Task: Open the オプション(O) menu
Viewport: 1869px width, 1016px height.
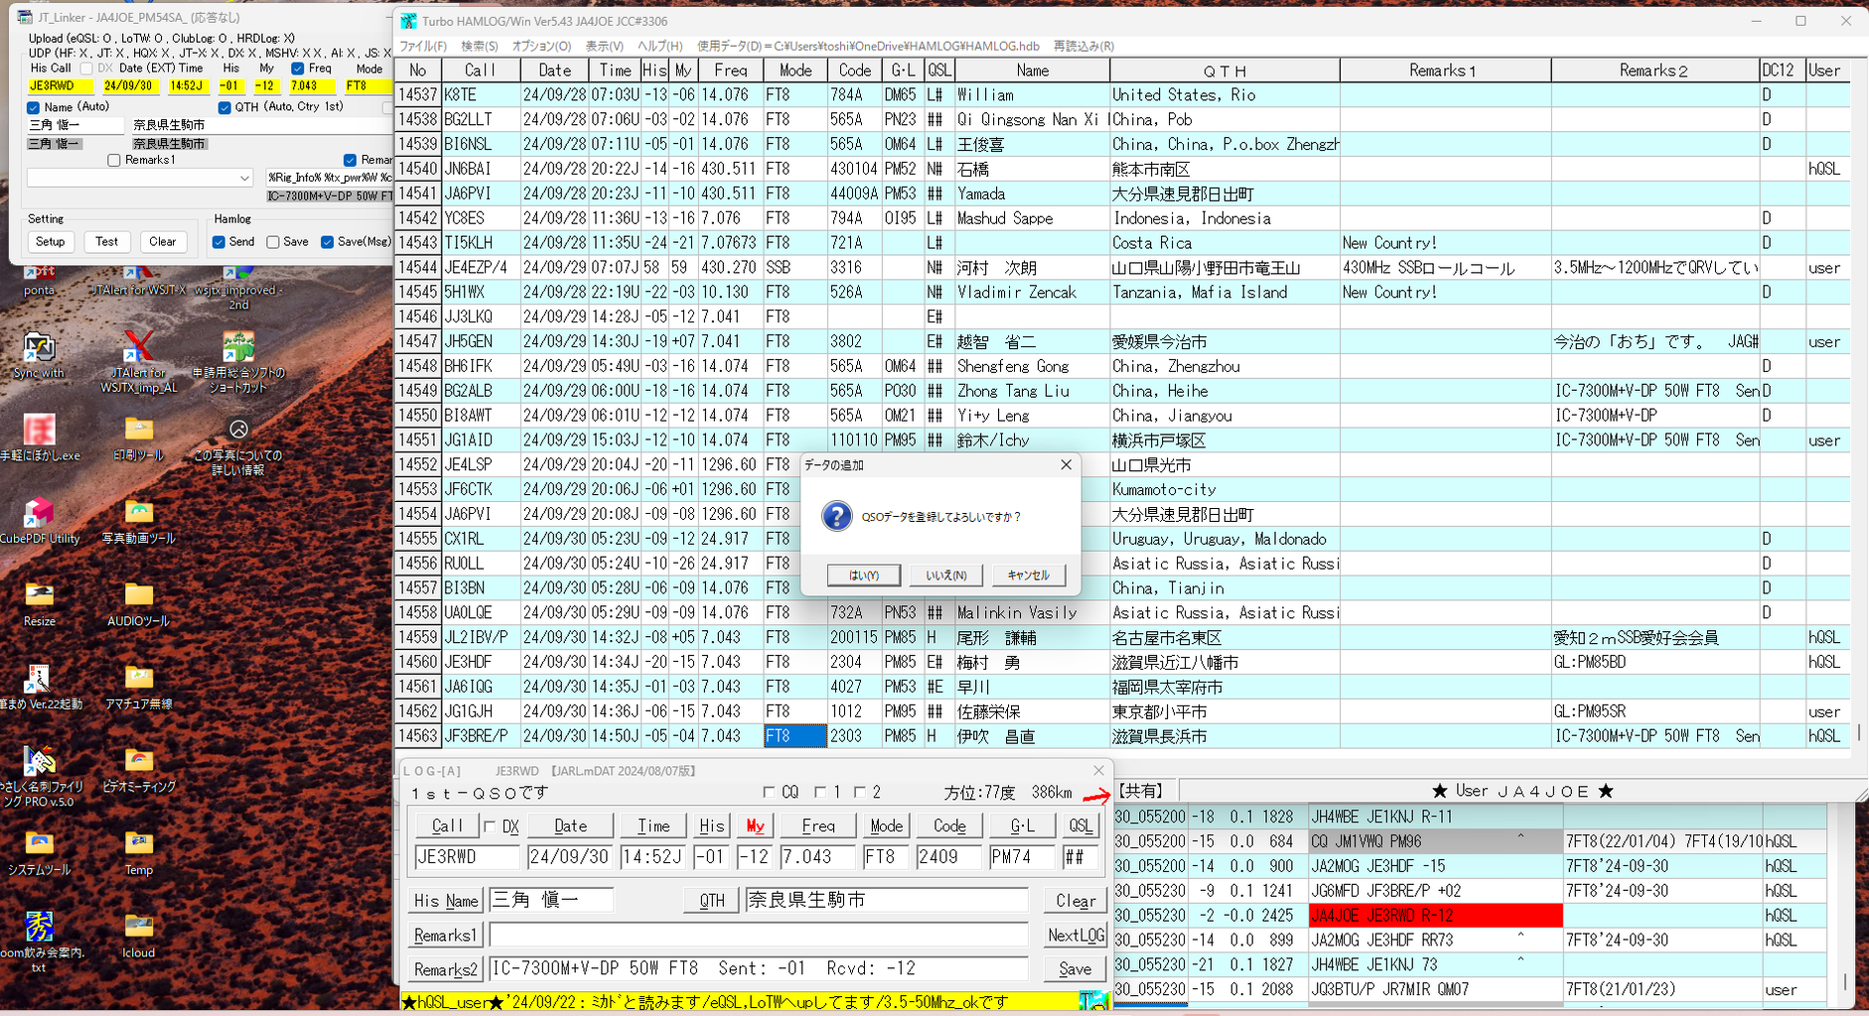Action: point(541,46)
